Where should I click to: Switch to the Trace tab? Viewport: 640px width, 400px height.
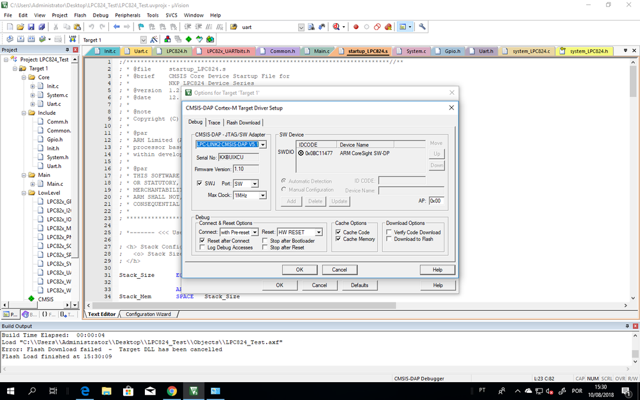pyautogui.click(x=214, y=122)
